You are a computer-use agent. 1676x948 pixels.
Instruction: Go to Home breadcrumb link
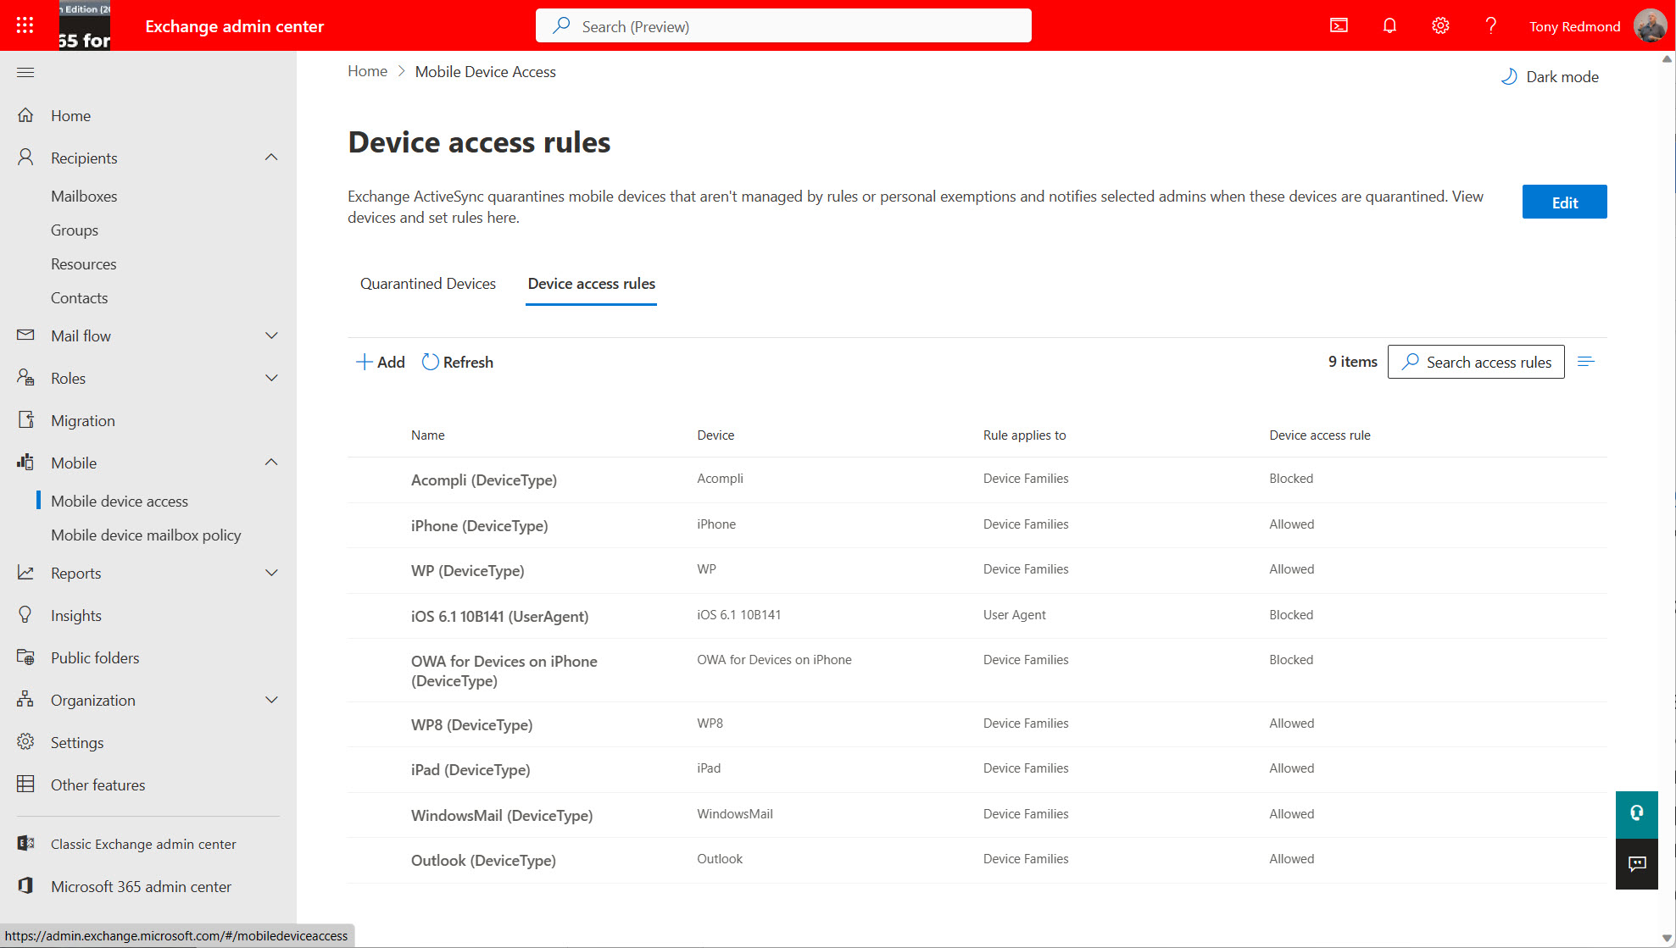[x=367, y=71]
